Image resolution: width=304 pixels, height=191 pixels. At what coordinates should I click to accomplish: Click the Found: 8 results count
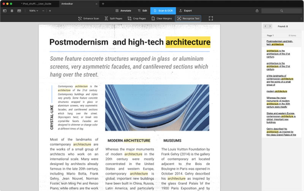click(283, 26)
